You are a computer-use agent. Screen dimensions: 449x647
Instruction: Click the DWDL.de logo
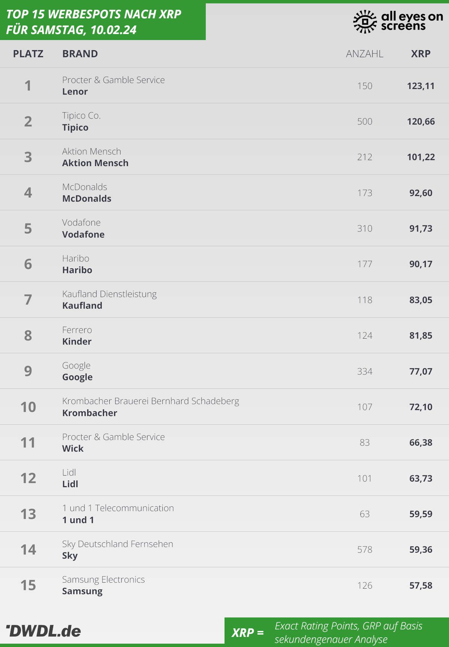click(x=43, y=631)
